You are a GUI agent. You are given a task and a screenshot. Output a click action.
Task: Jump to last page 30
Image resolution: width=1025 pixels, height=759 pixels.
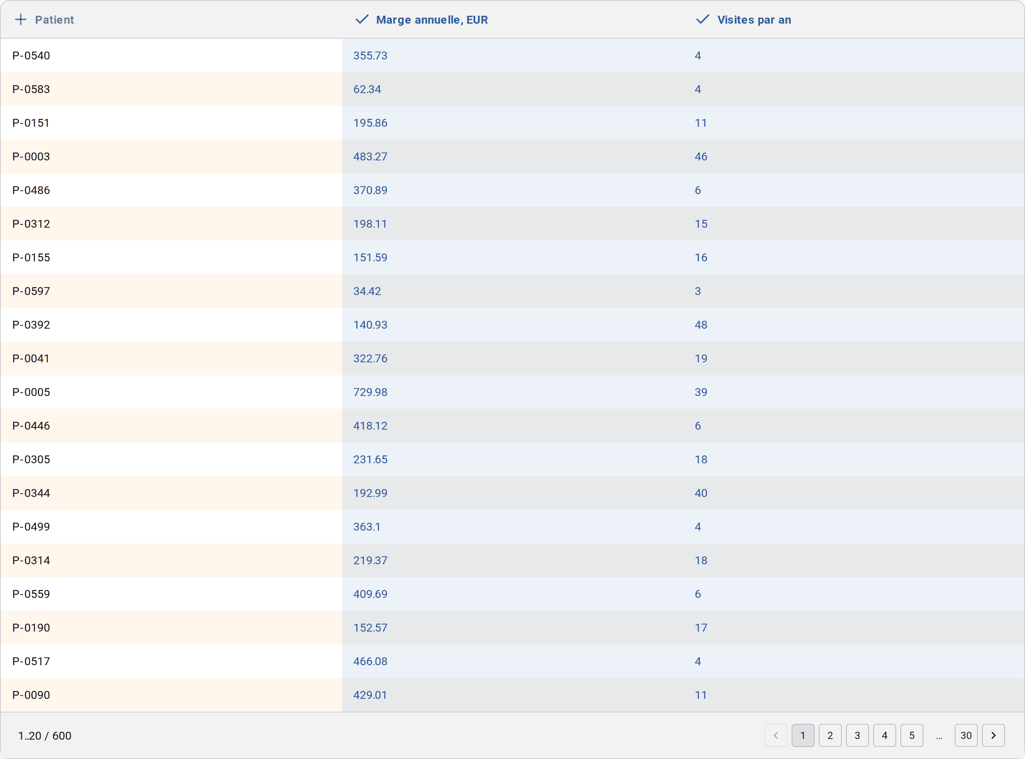[966, 736]
